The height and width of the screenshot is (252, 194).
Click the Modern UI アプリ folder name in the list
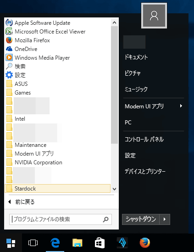[34, 154]
